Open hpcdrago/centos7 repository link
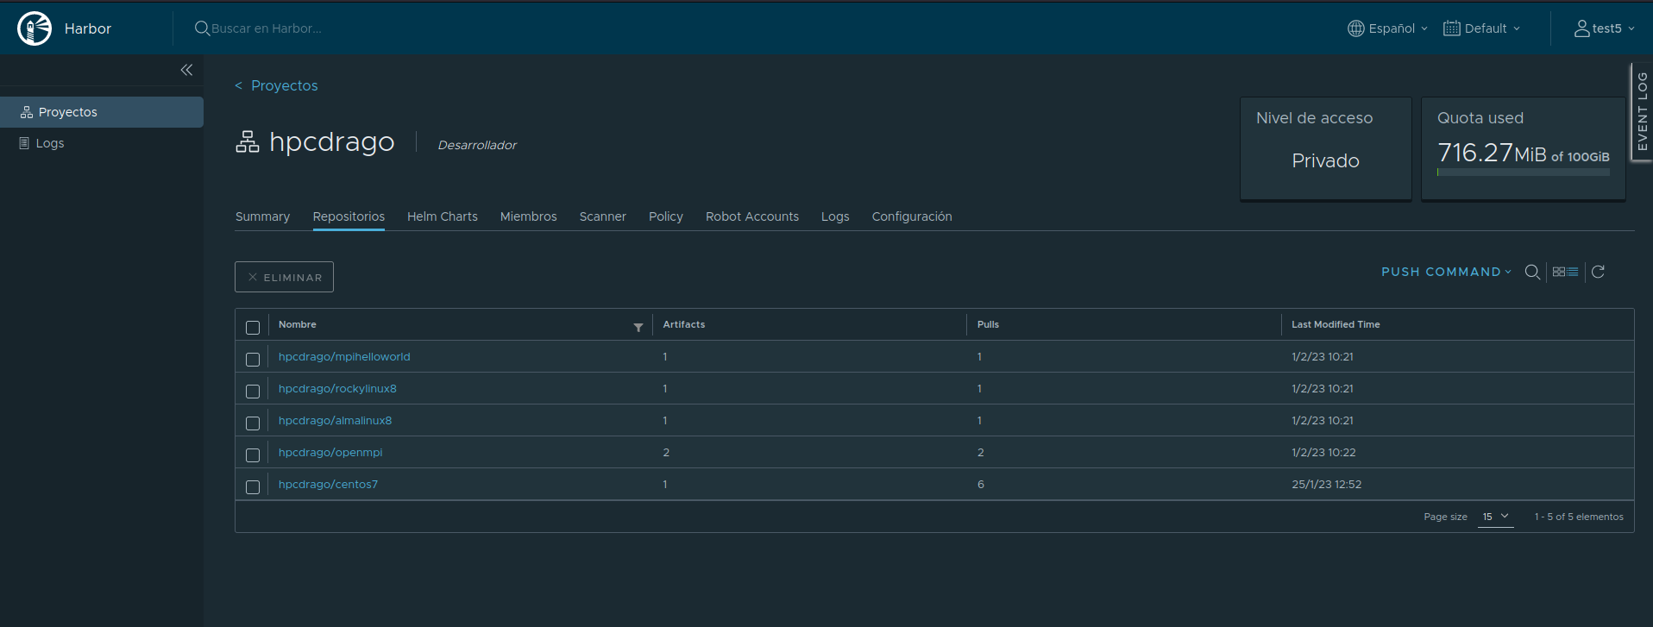Image resolution: width=1653 pixels, height=627 pixels. (x=328, y=484)
